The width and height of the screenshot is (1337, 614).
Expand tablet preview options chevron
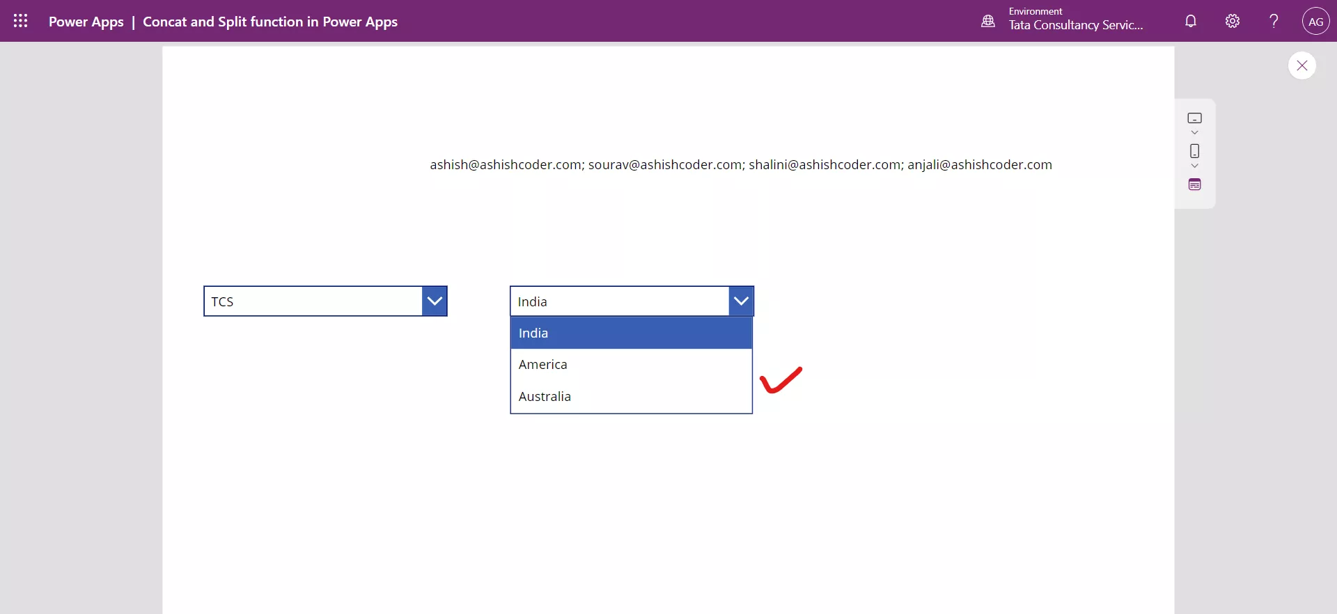coord(1194,132)
